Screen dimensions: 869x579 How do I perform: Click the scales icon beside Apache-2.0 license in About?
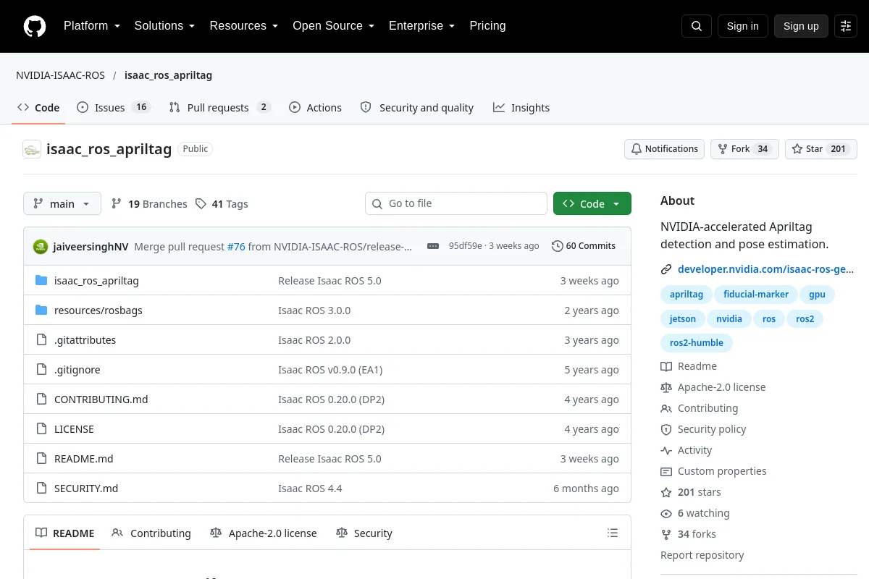point(666,387)
